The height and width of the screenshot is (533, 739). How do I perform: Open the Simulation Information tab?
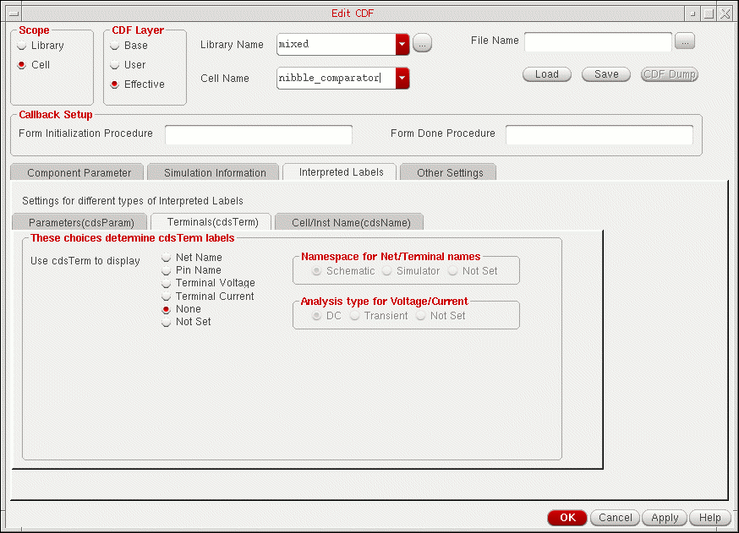(215, 172)
